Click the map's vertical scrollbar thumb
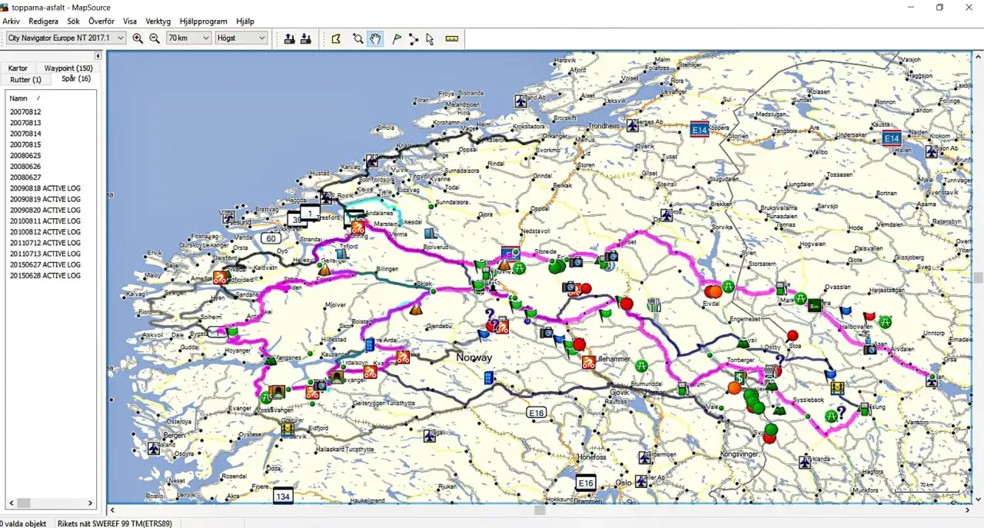The width and height of the screenshot is (984, 528). pos(978,277)
